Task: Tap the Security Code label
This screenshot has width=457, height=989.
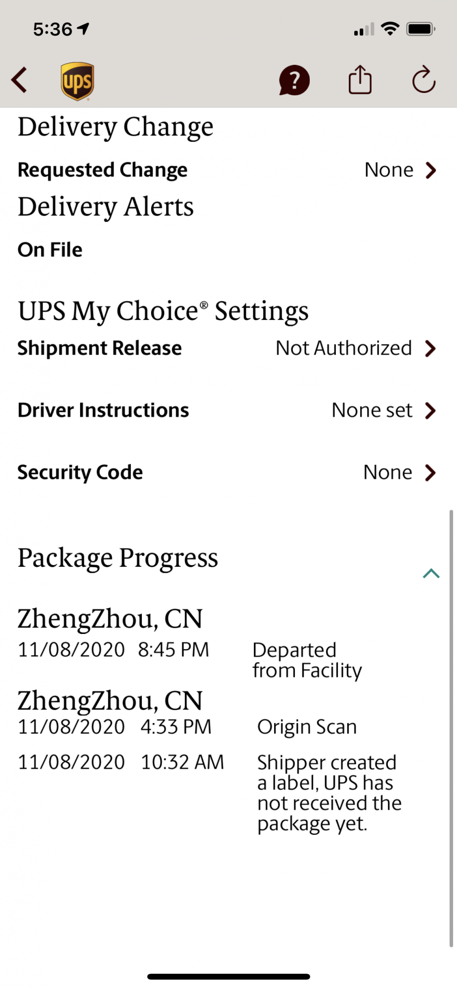Action: pyautogui.click(x=80, y=473)
